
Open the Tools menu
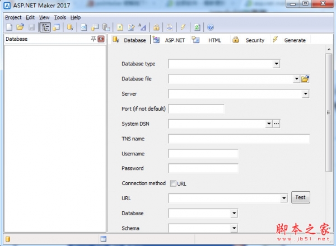click(60, 17)
